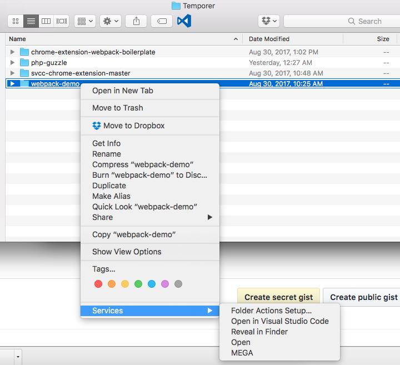Viewport: 400px width, 365px height.
Task: Switch to column view mode
Action: [x=46, y=21]
